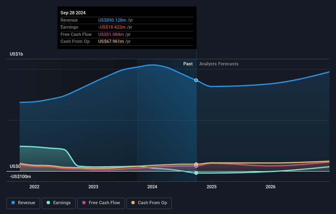This screenshot has height=214, width=336.
Task: Select the 2026 x-axis label
Action: pyautogui.click(x=271, y=187)
